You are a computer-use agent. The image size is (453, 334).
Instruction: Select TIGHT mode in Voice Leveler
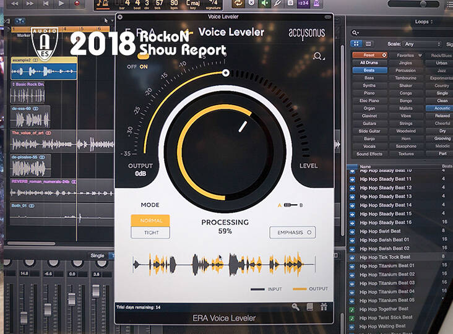[150, 233]
